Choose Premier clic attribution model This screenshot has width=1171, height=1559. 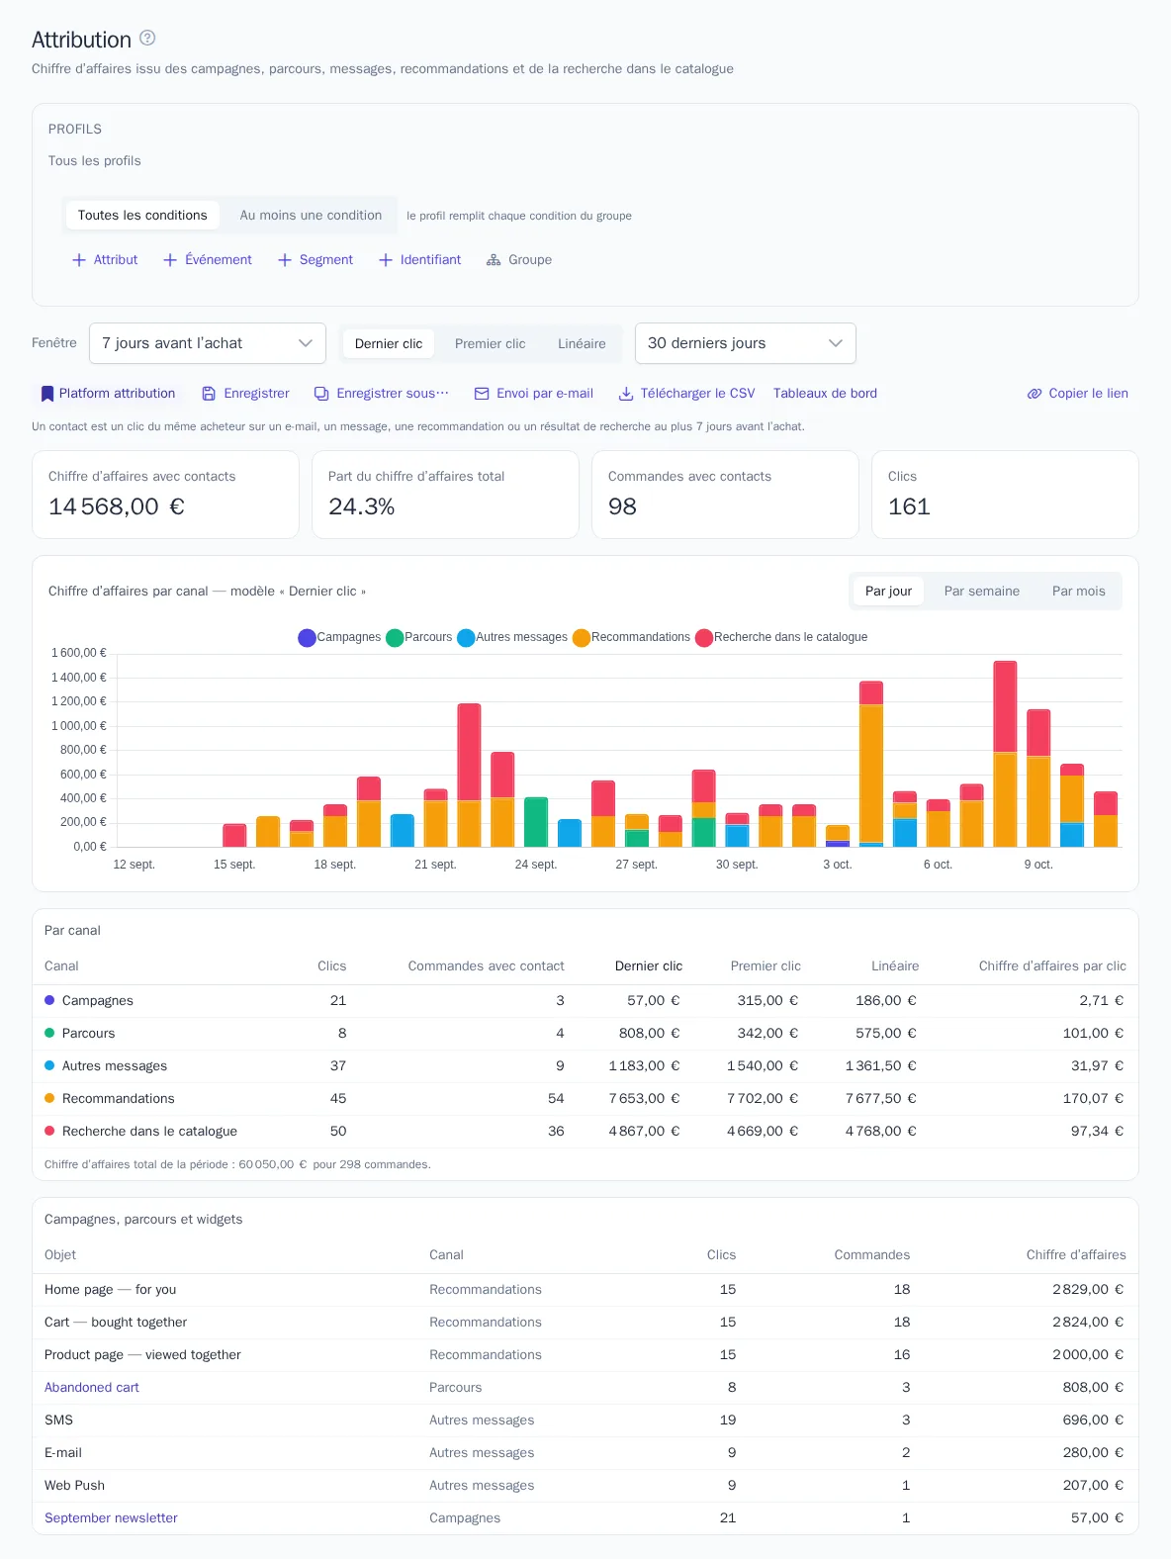[x=491, y=344]
